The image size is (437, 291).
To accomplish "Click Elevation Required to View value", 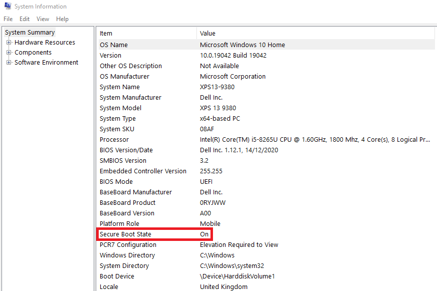I will (239, 245).
